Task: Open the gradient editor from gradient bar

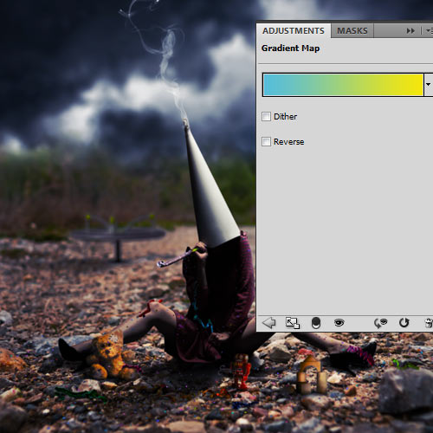Action: pos(343,85)
